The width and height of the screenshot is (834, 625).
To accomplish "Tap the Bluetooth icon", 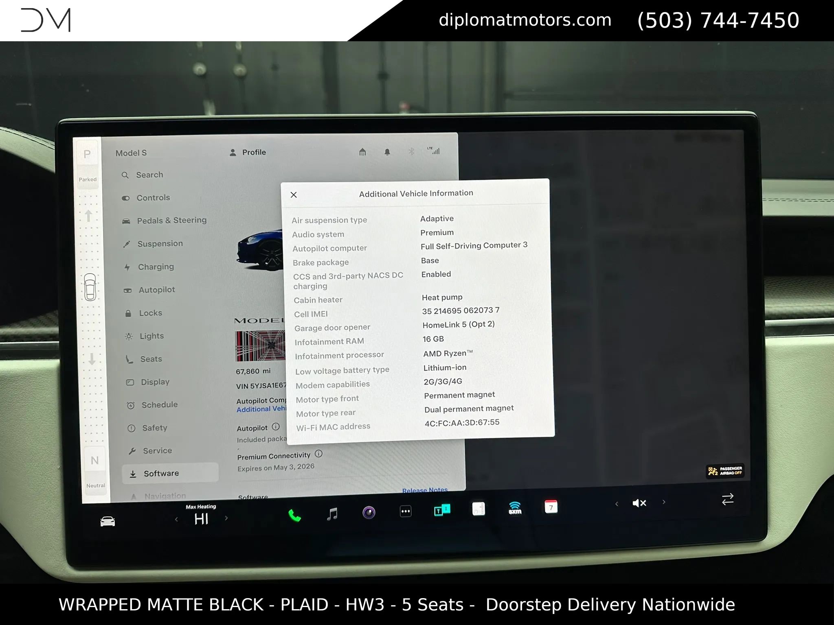I will (411, 151).
